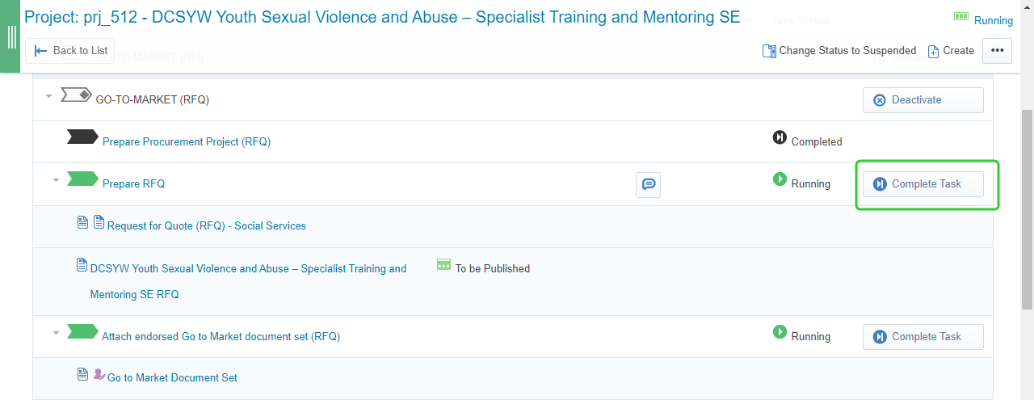Collapse the GO-TO-MARKET (RFQ) section
This screenshot has height=400, width=1034.
point(48,96)
